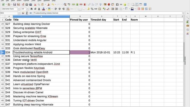Open the Insert menu

19,1
